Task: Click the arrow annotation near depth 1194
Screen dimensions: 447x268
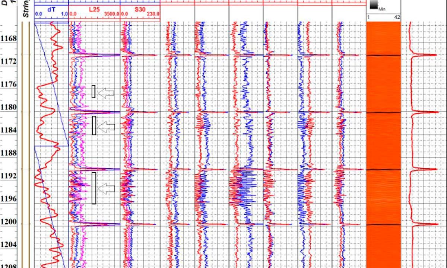Action: 106,188
